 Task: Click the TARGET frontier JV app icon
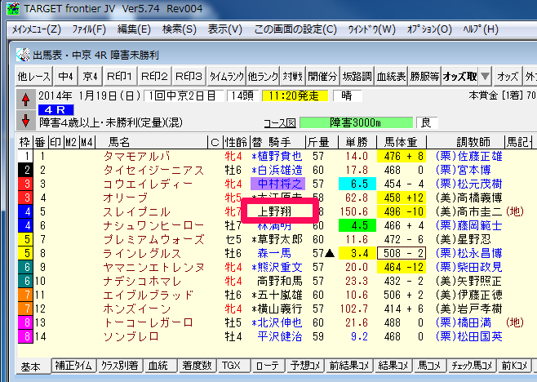point(13,8)
